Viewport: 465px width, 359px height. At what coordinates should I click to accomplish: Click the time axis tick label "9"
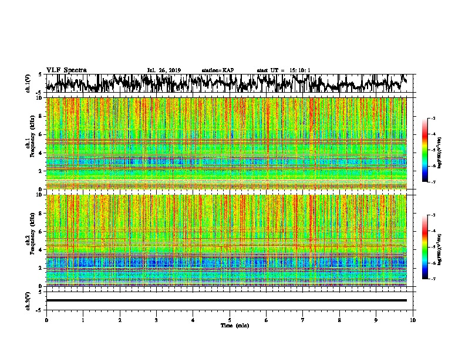click(376, 320)
